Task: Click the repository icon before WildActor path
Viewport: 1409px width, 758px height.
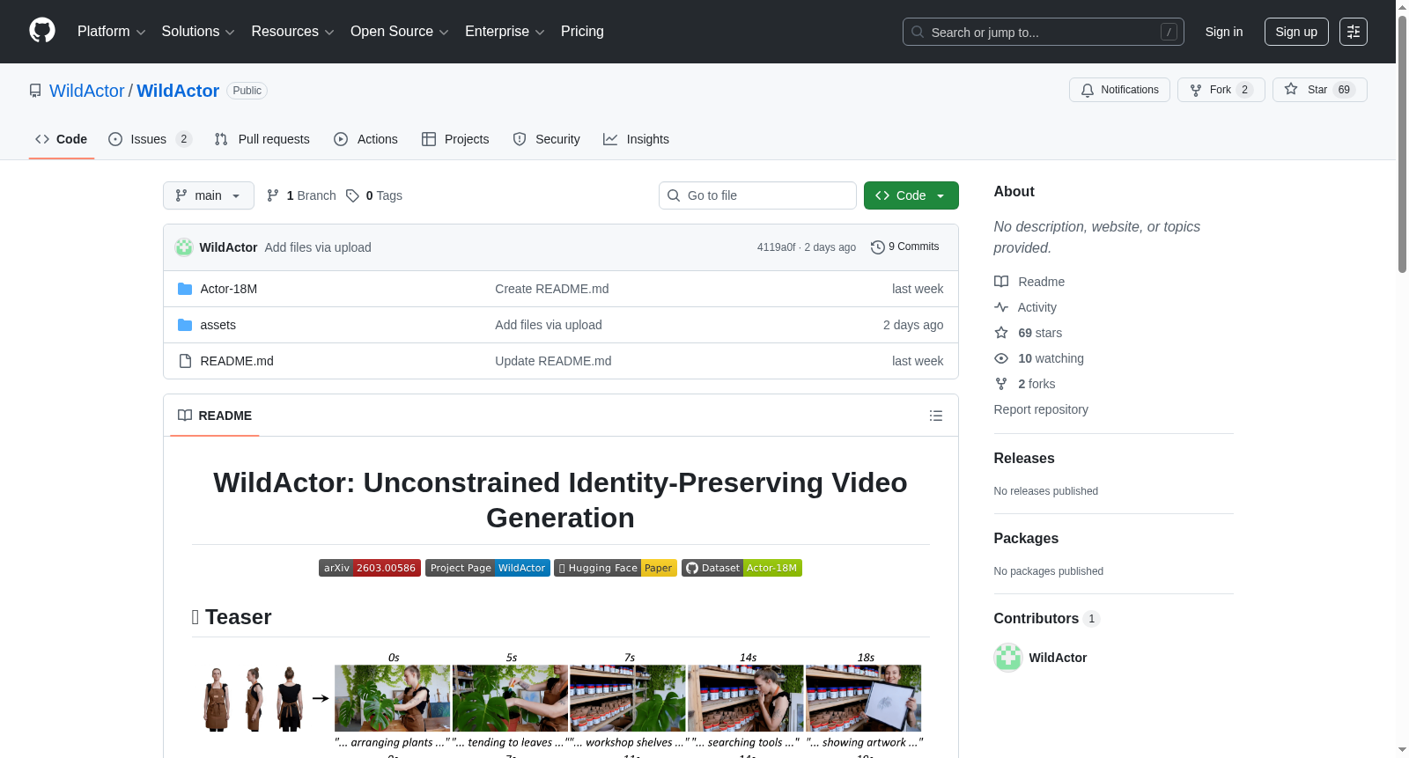Action: pyautogui.click(x=35, y=91)
